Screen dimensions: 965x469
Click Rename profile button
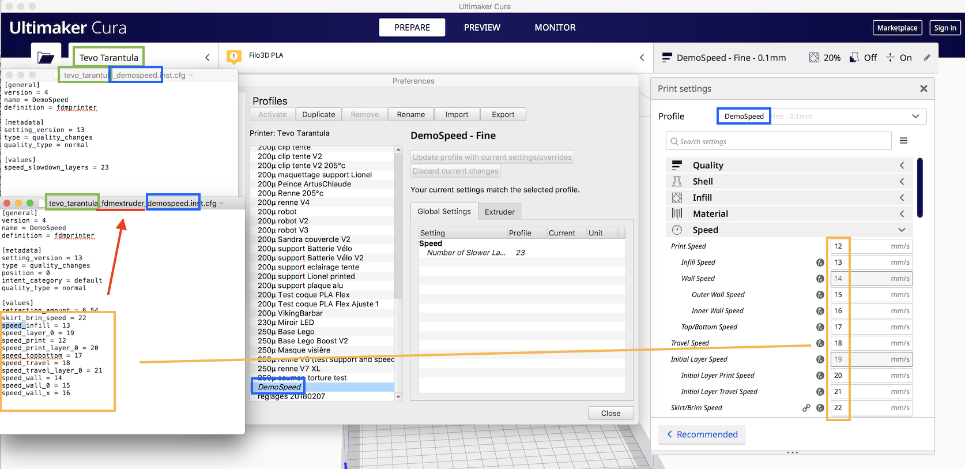[411, 115]
